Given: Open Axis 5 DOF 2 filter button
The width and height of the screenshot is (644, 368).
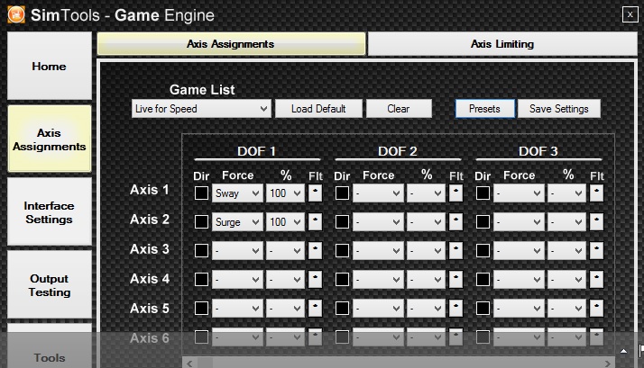Looking at the screenshot, I should pyautogui.click(x=455, y=309).
